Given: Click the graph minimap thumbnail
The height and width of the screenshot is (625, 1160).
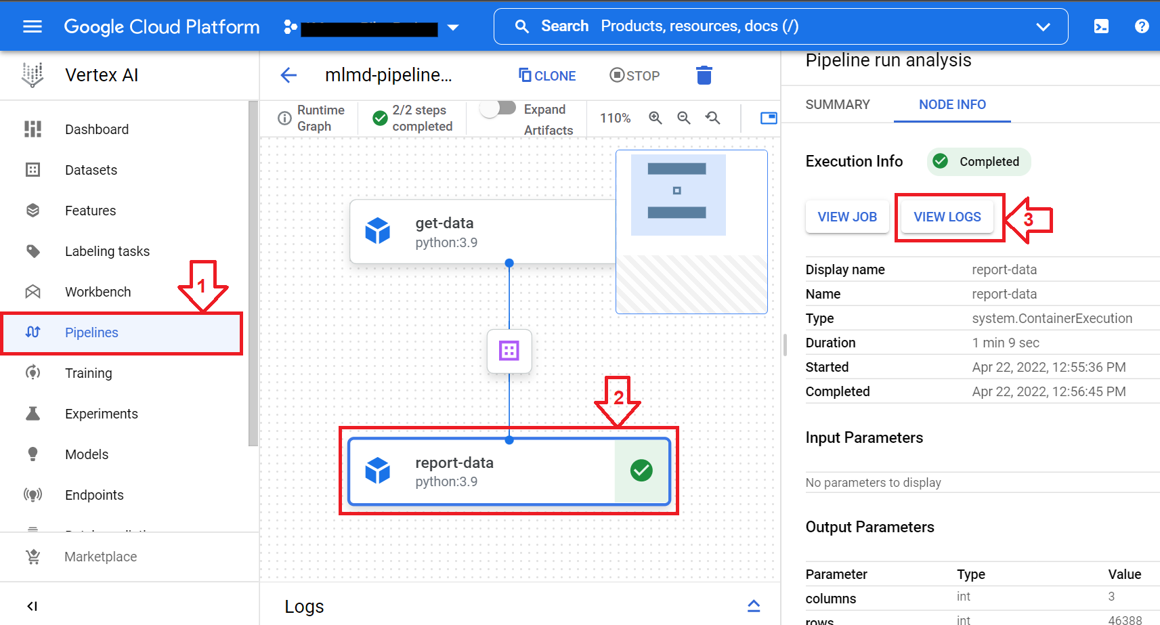Looking at the screenshot, I should (x=691, y=232).
